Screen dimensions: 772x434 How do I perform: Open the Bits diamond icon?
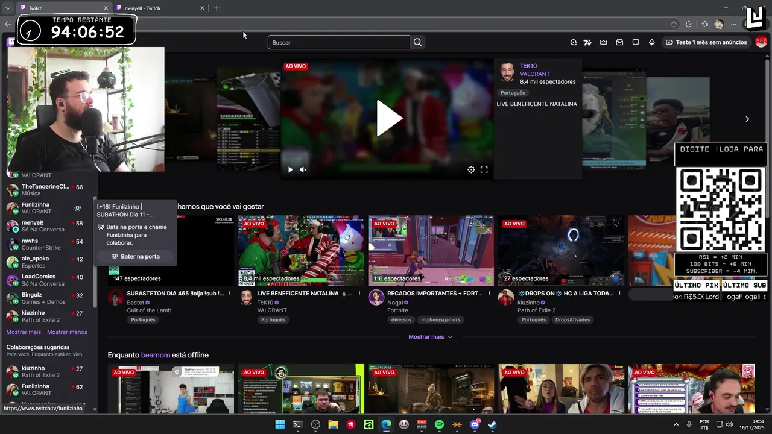coord(651,42)
